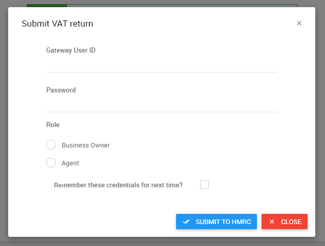The height and width of the screenshot is (246, 325).
Task: Click the dimmed backdrop left of dialog
Action: pos(4,123)
